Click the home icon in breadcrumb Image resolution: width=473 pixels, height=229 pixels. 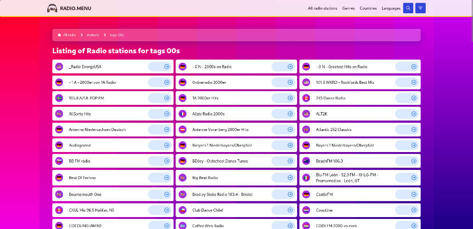click(x=59, y=35)
